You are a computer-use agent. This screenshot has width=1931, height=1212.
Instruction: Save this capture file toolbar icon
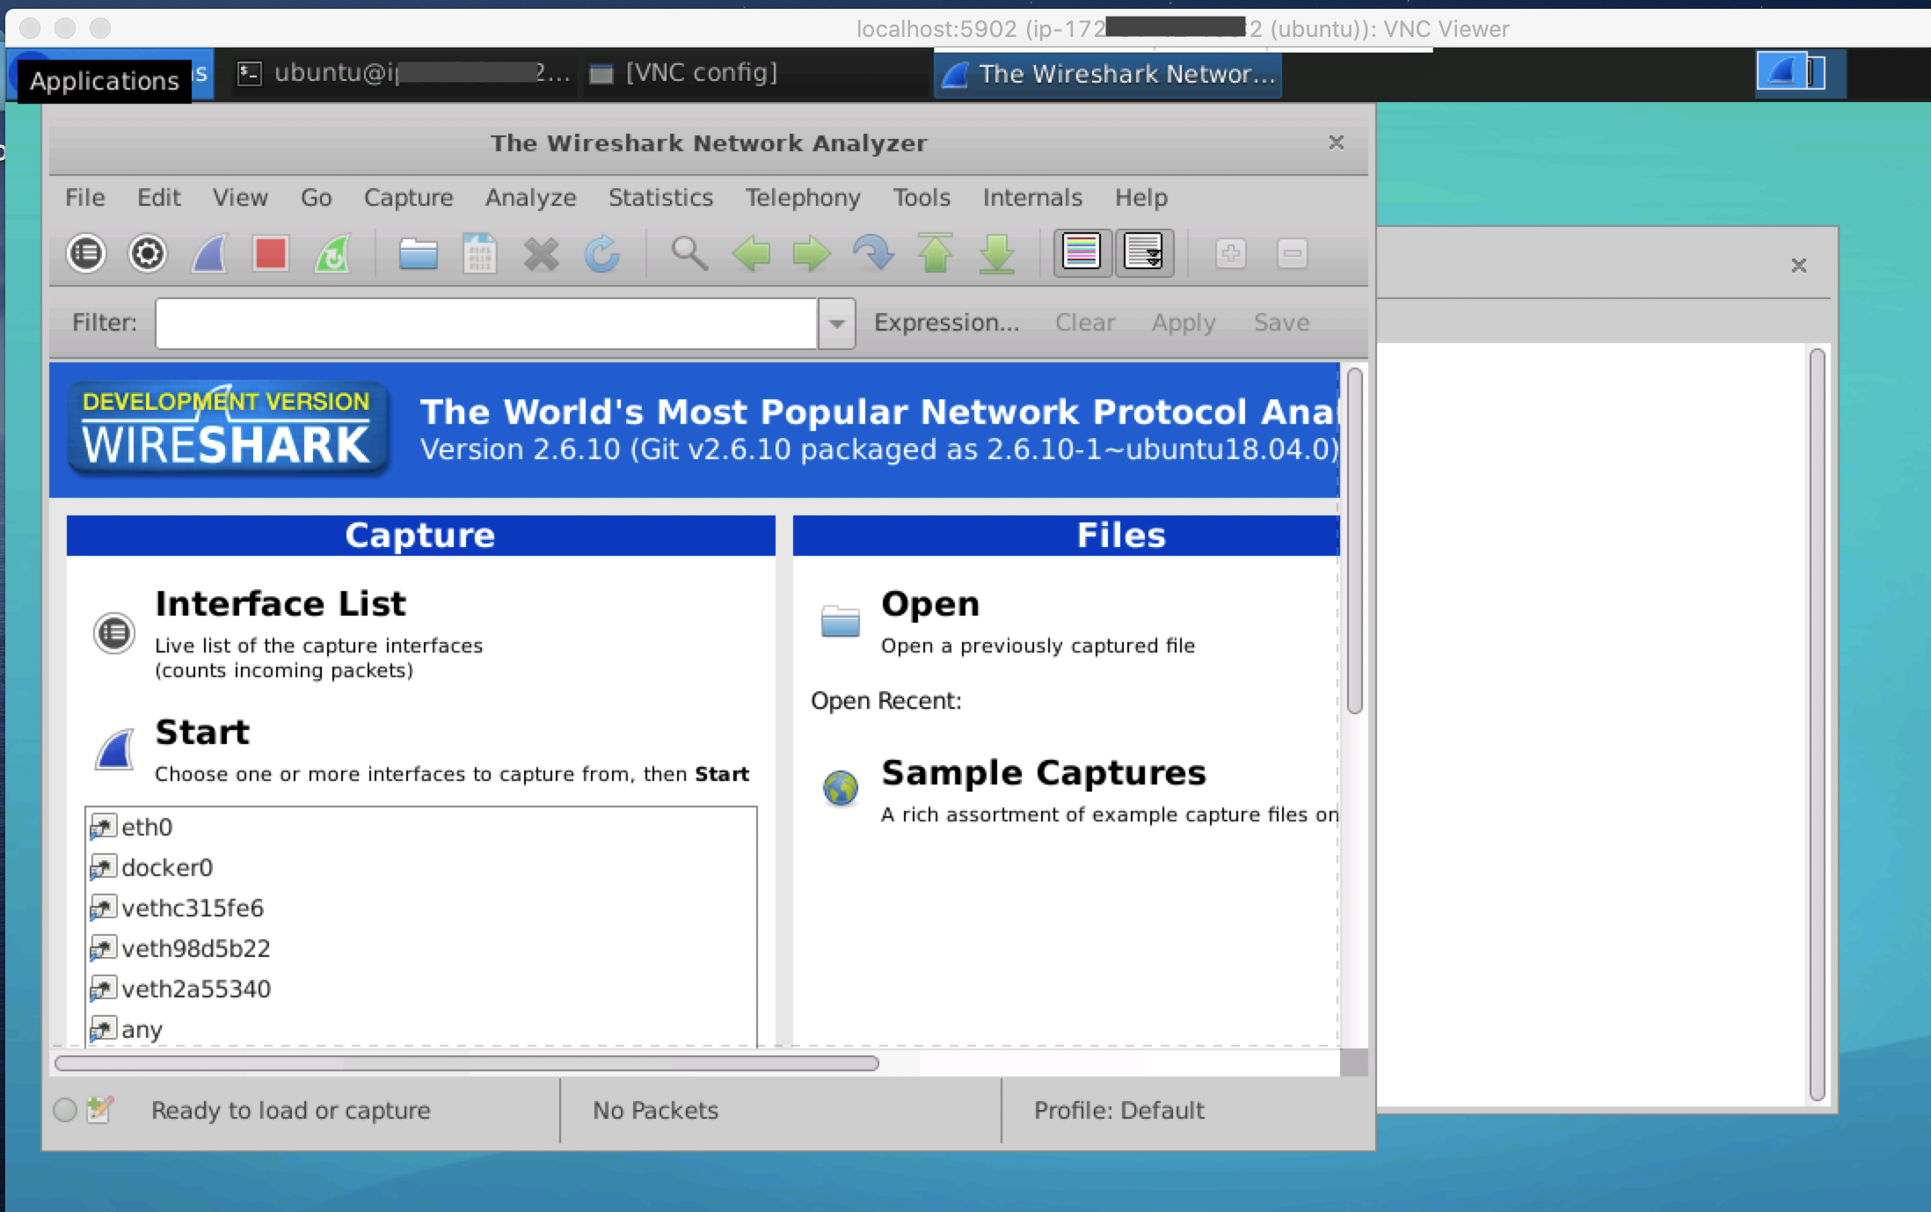point(479,254)
